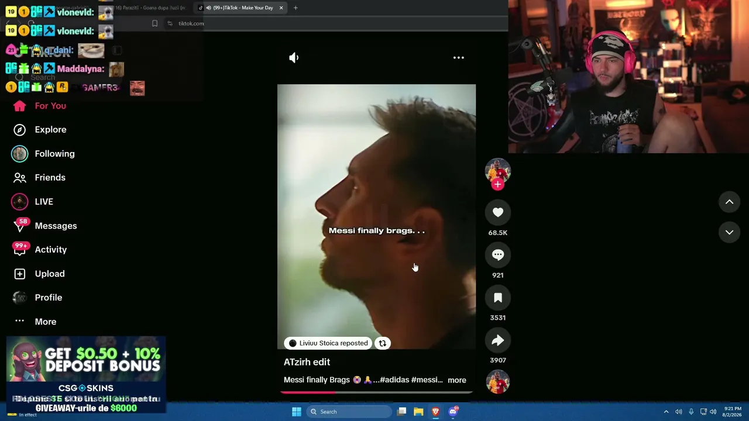749x421 pixels.
Task: Mute the TikTok video sound
Action: tap(294, 57)
